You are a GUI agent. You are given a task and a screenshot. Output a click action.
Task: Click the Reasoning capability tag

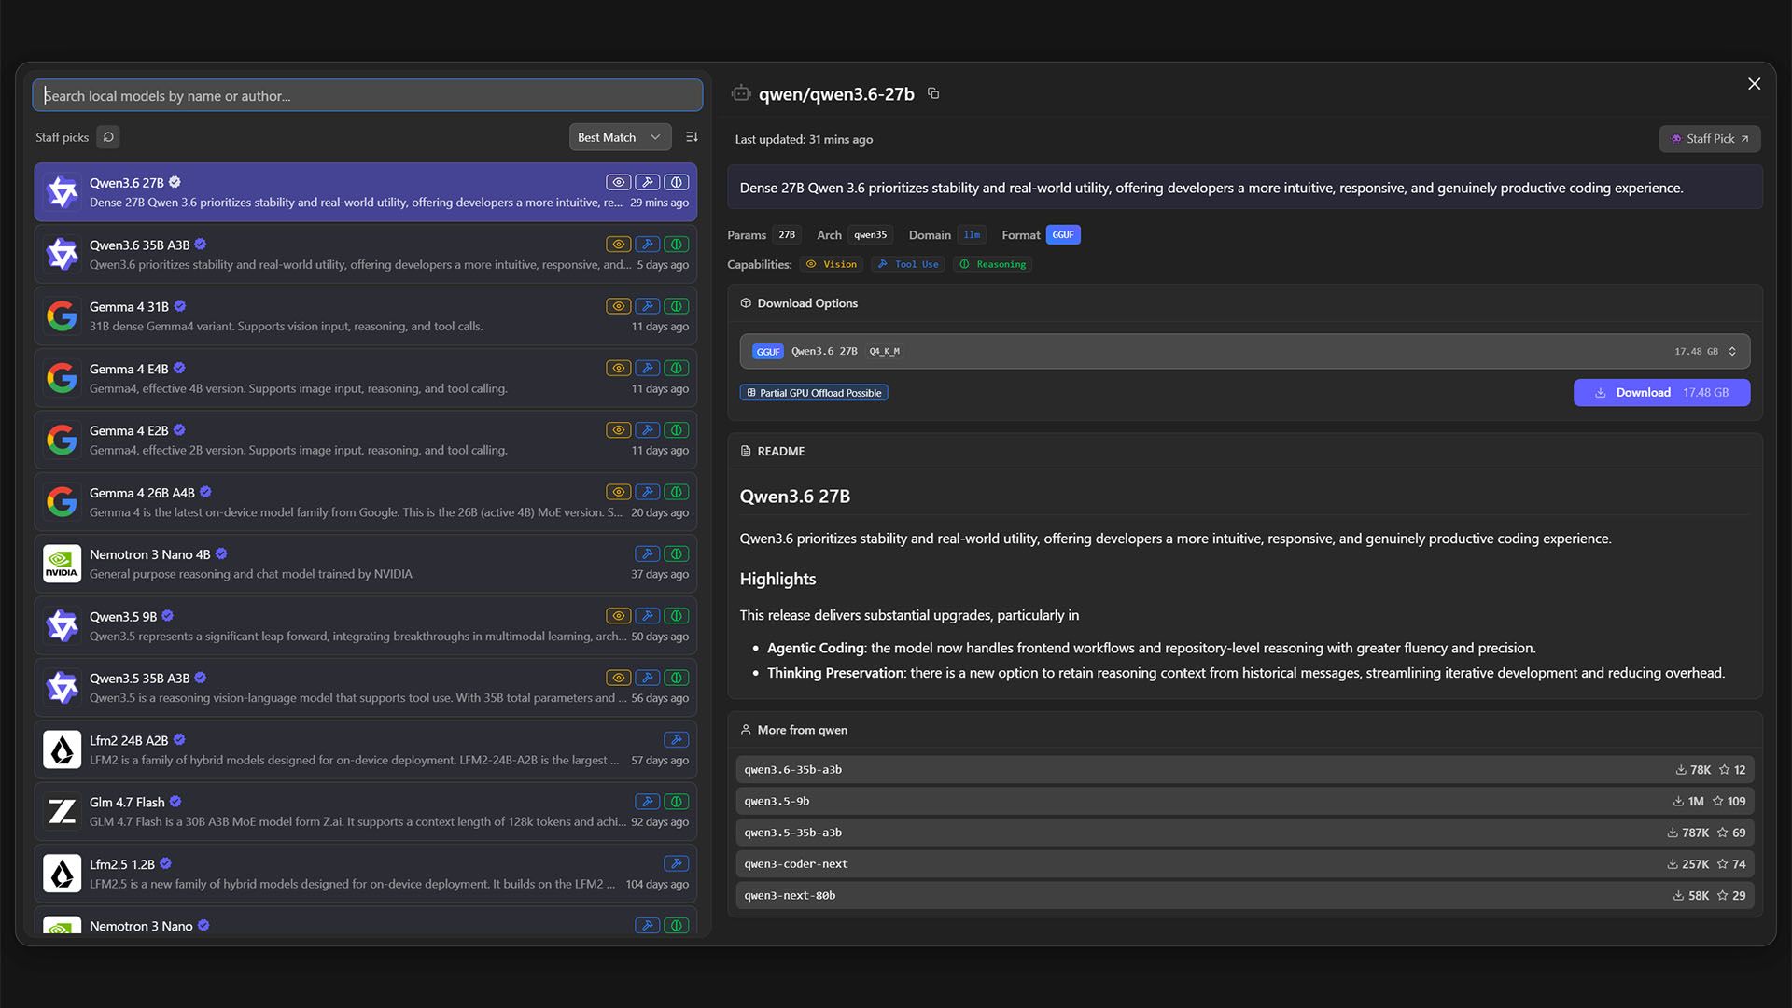tap(992, 264)
